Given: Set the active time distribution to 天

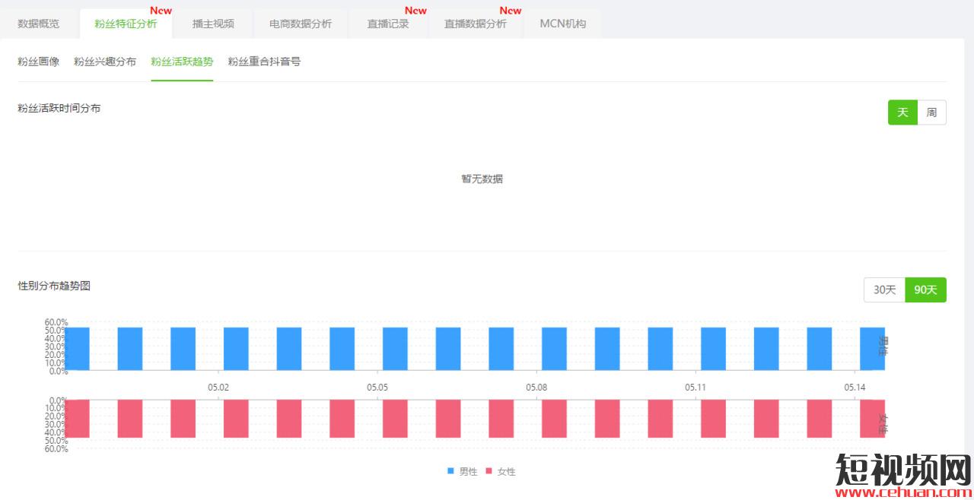Looking at the screenshot, I should pos(902,112).
